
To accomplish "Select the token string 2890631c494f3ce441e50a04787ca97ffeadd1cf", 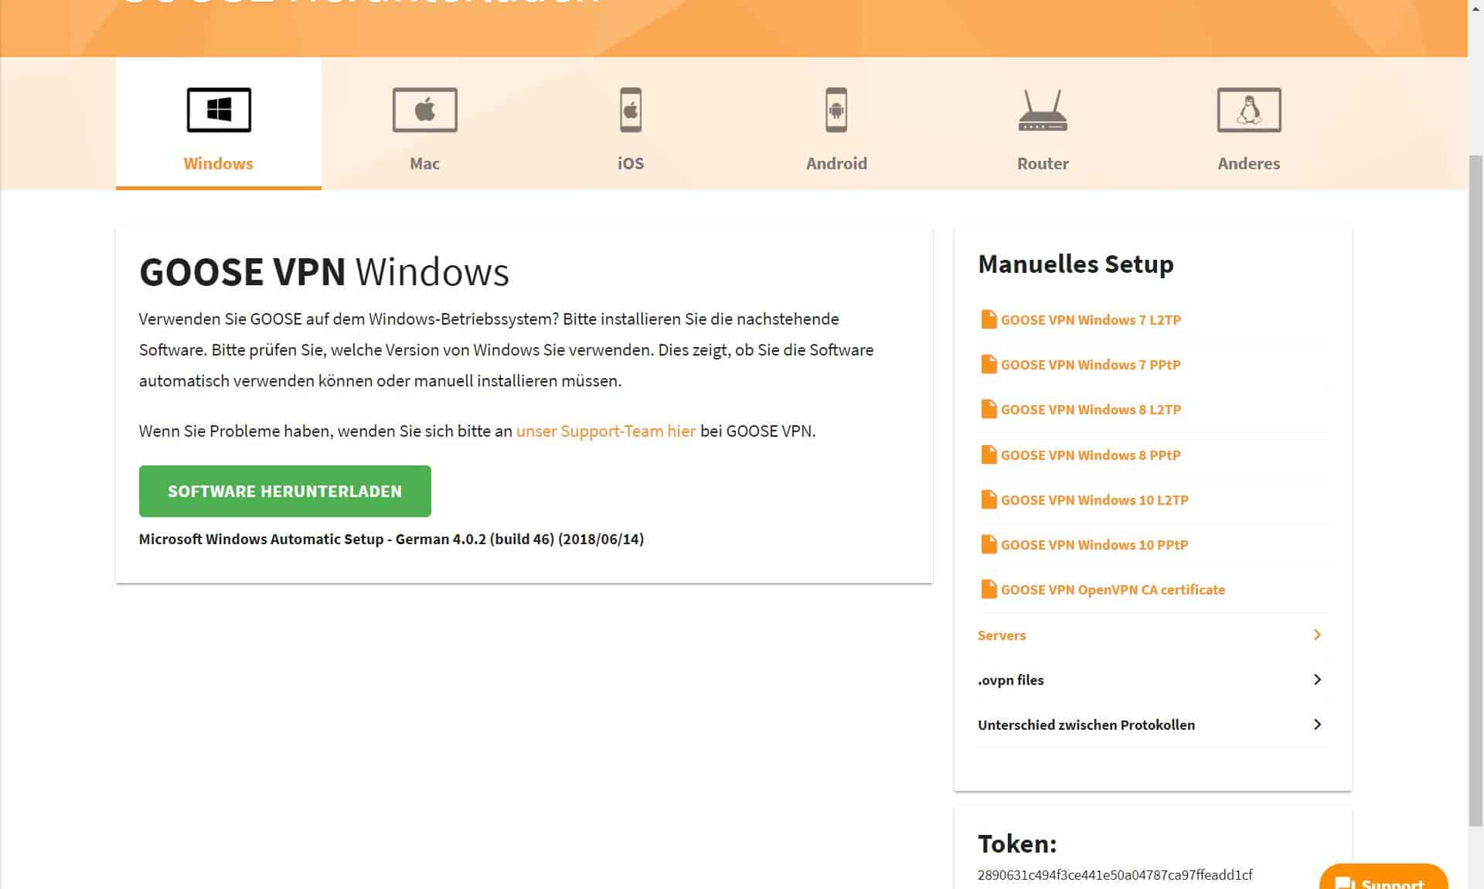I will tap(1115, 875).
